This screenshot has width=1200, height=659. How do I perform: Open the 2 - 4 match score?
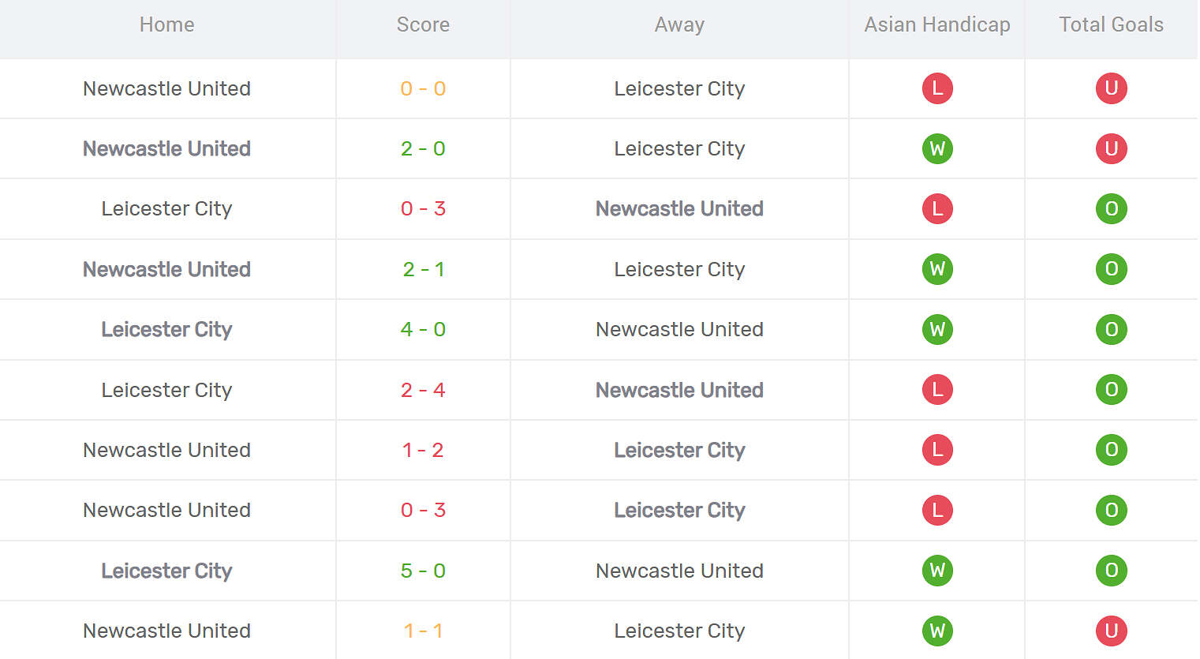(x=423, y=390)
